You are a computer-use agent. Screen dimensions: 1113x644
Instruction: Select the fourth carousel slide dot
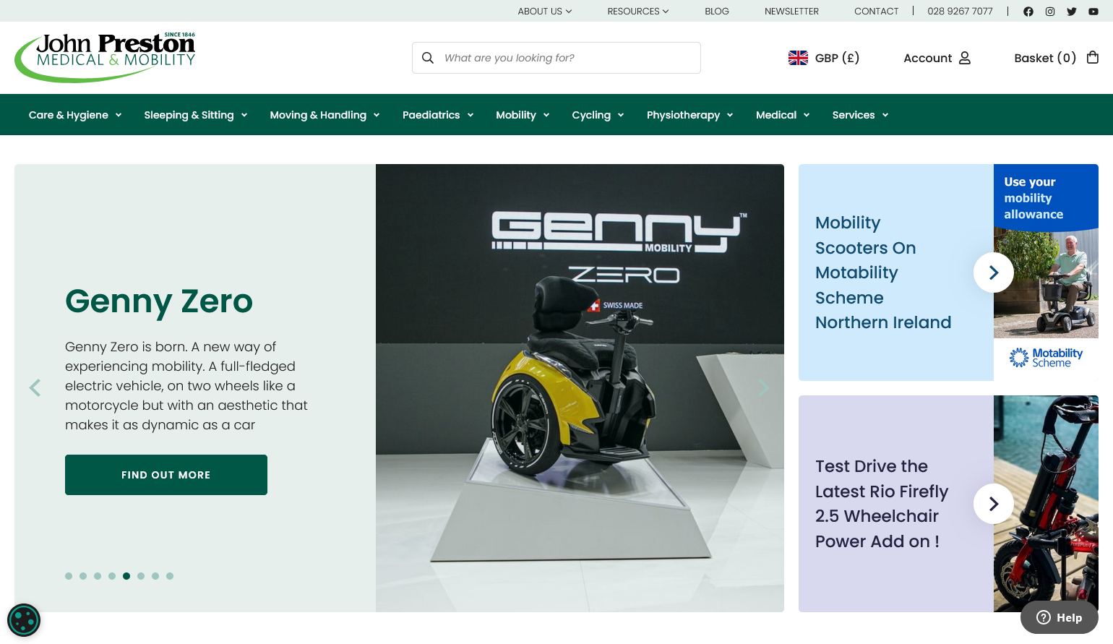pyautogui.click(x=112, y=576)
